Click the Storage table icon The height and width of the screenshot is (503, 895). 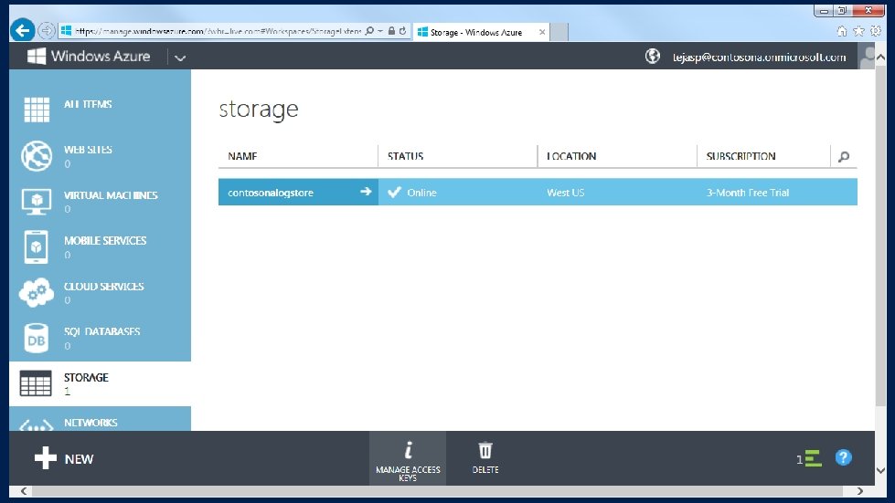click(x=36, y=382)
